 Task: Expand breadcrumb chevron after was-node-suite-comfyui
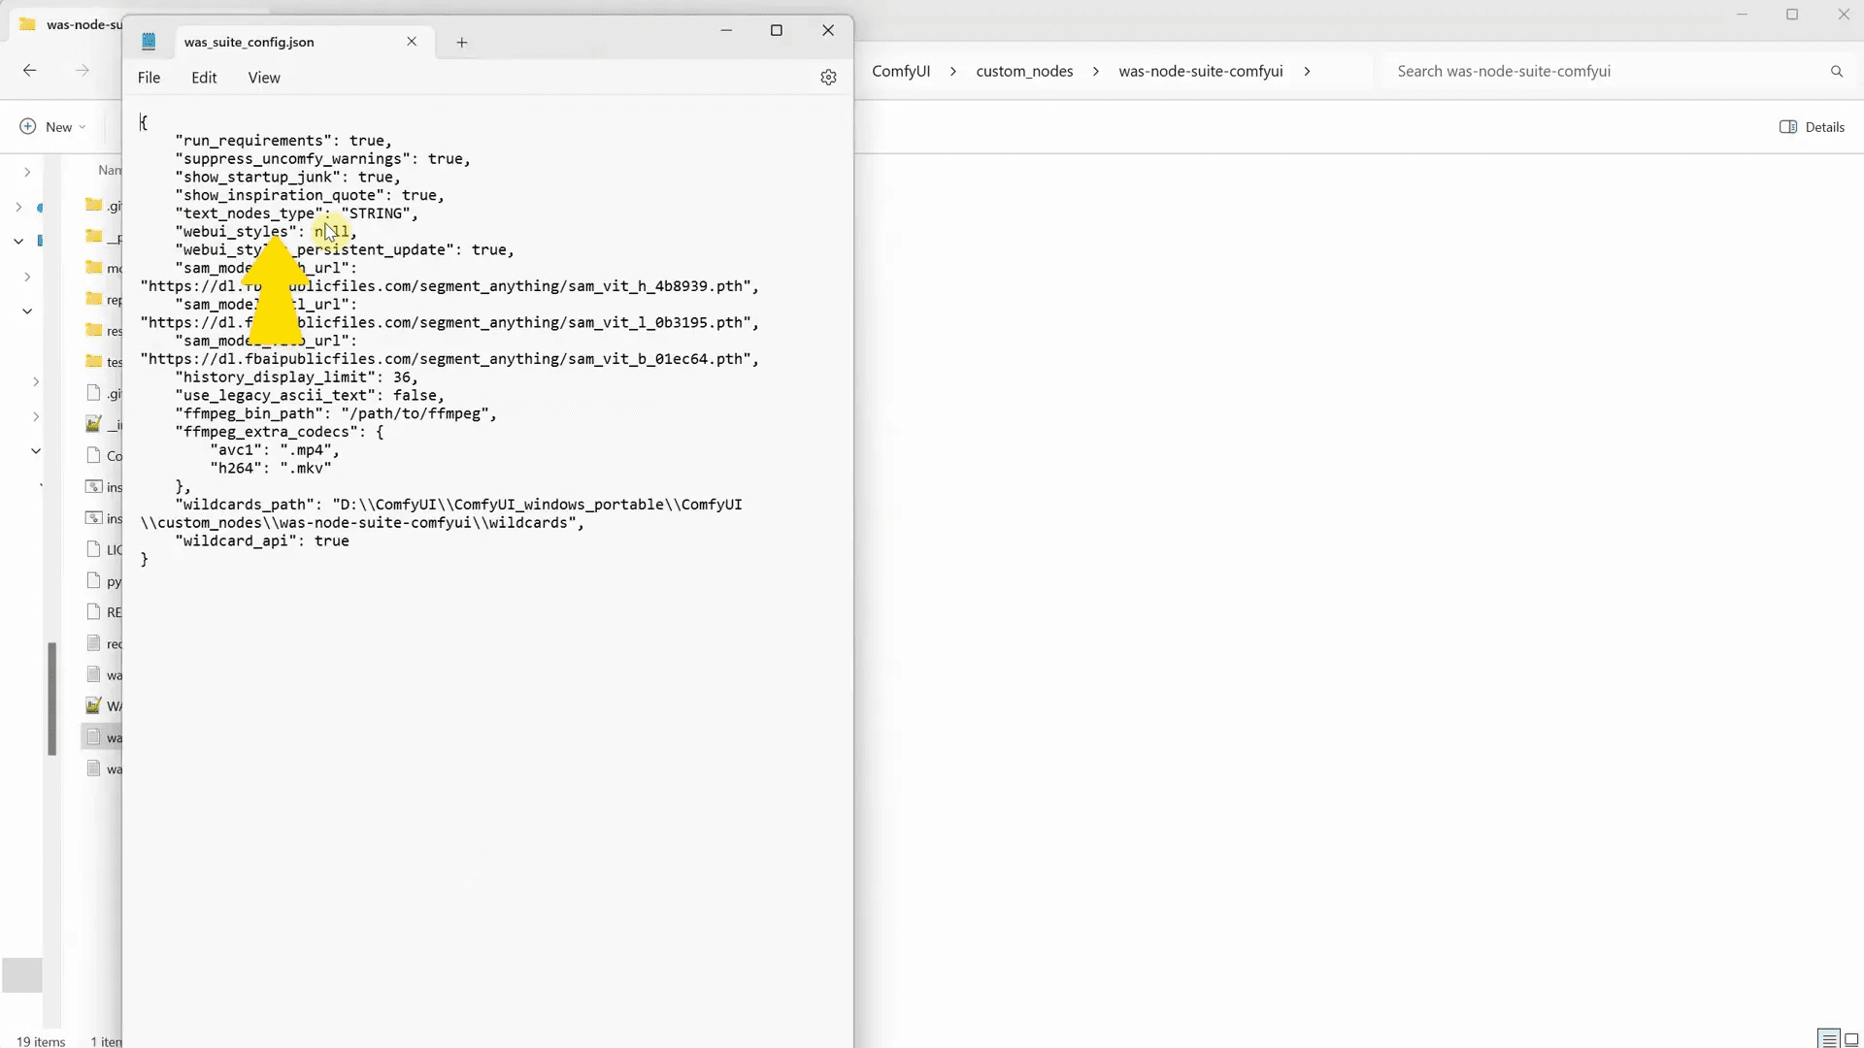click(x=1309, y=71)
